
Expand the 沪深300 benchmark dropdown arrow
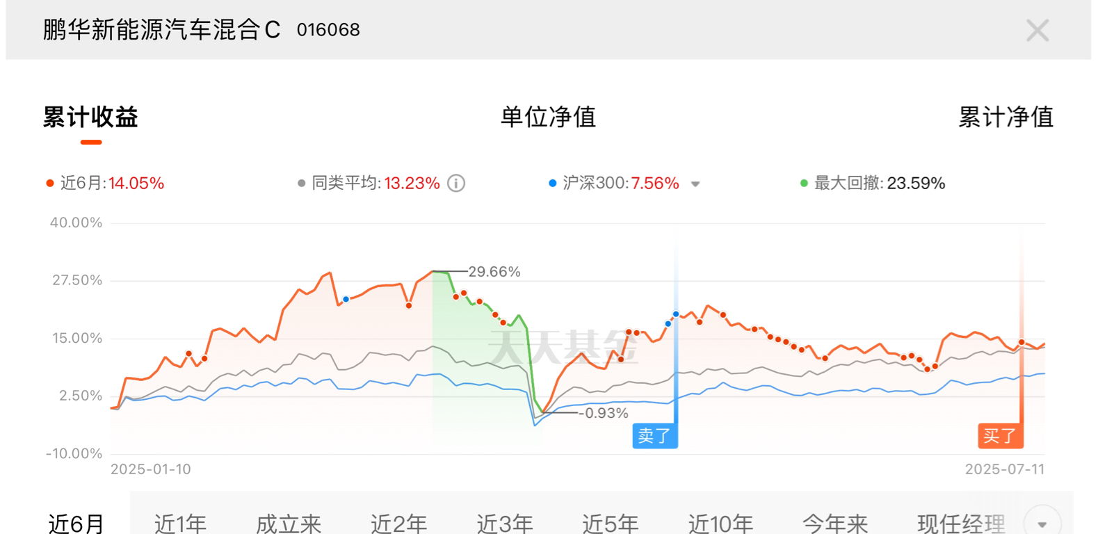coord(695,184)
